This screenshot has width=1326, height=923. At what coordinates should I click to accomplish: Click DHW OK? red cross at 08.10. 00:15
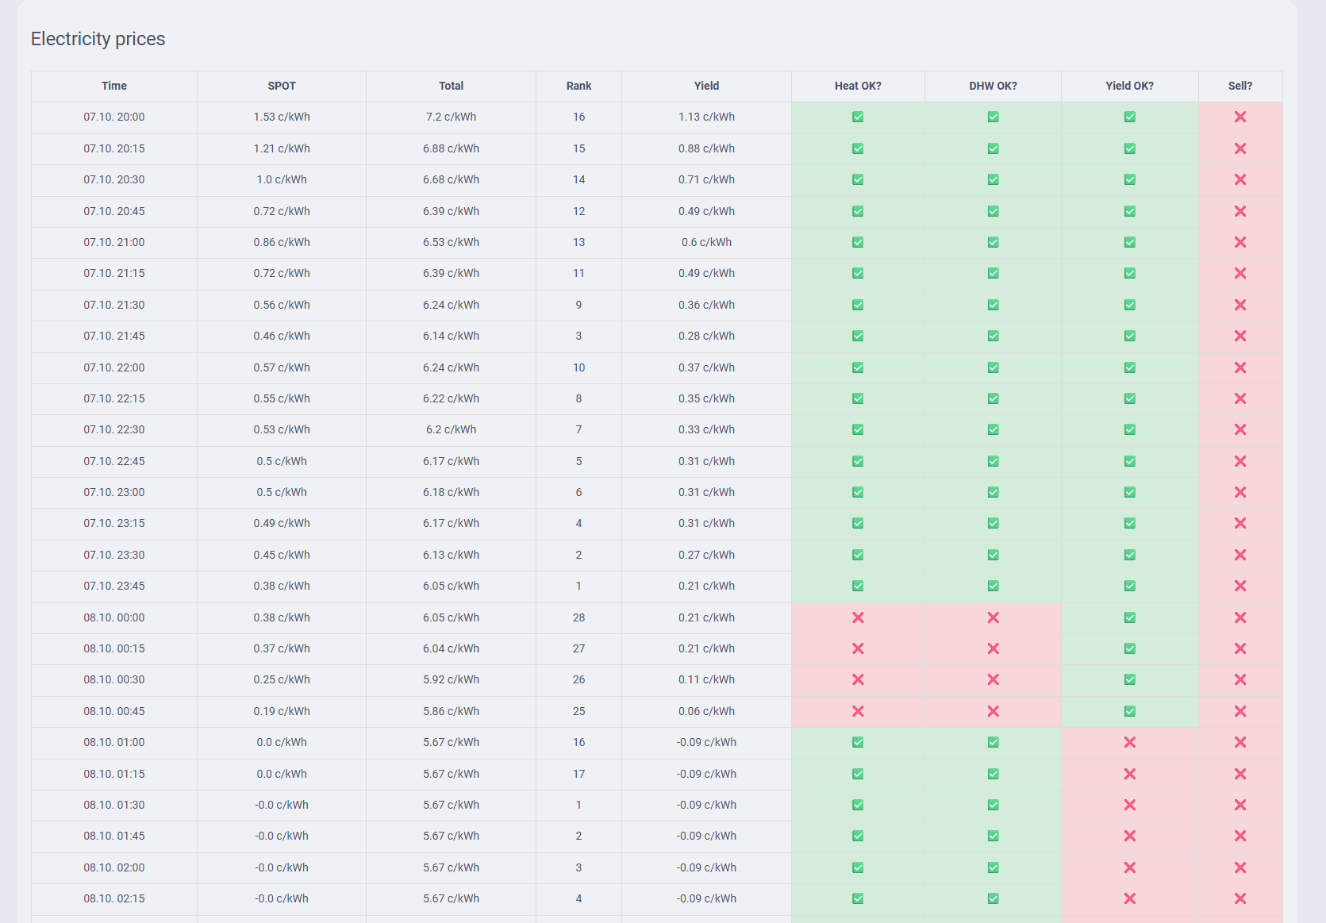(x=993, y=648)
